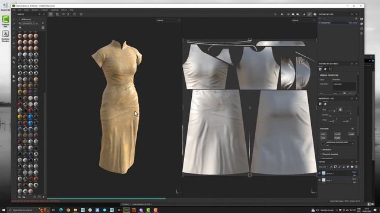Expand the Attributes section
The height and width of the screenshot is (213, 380).
[x=327, y=150]
